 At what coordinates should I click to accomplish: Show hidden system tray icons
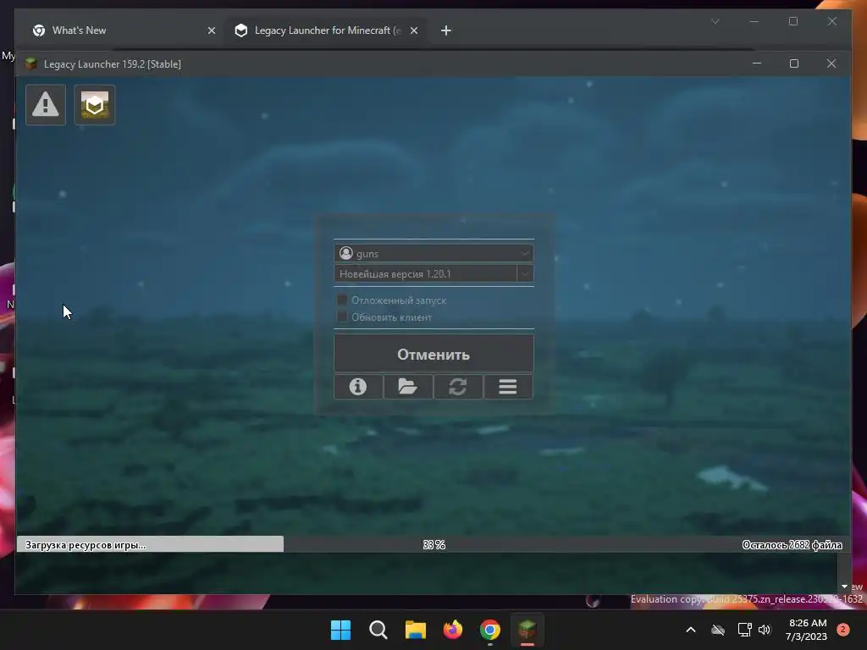pyautogui.click(x=691, y=630)
